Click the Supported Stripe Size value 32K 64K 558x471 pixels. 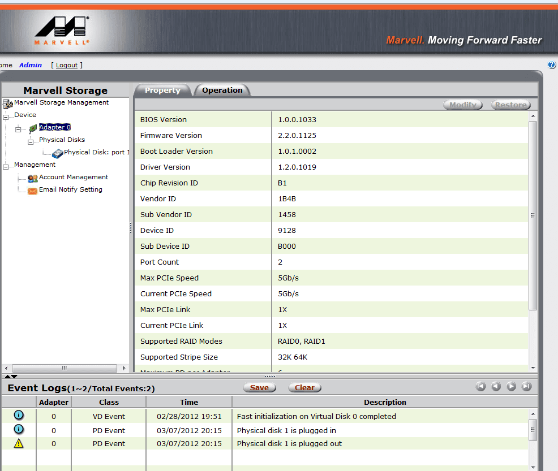click(x=293, y=357)
